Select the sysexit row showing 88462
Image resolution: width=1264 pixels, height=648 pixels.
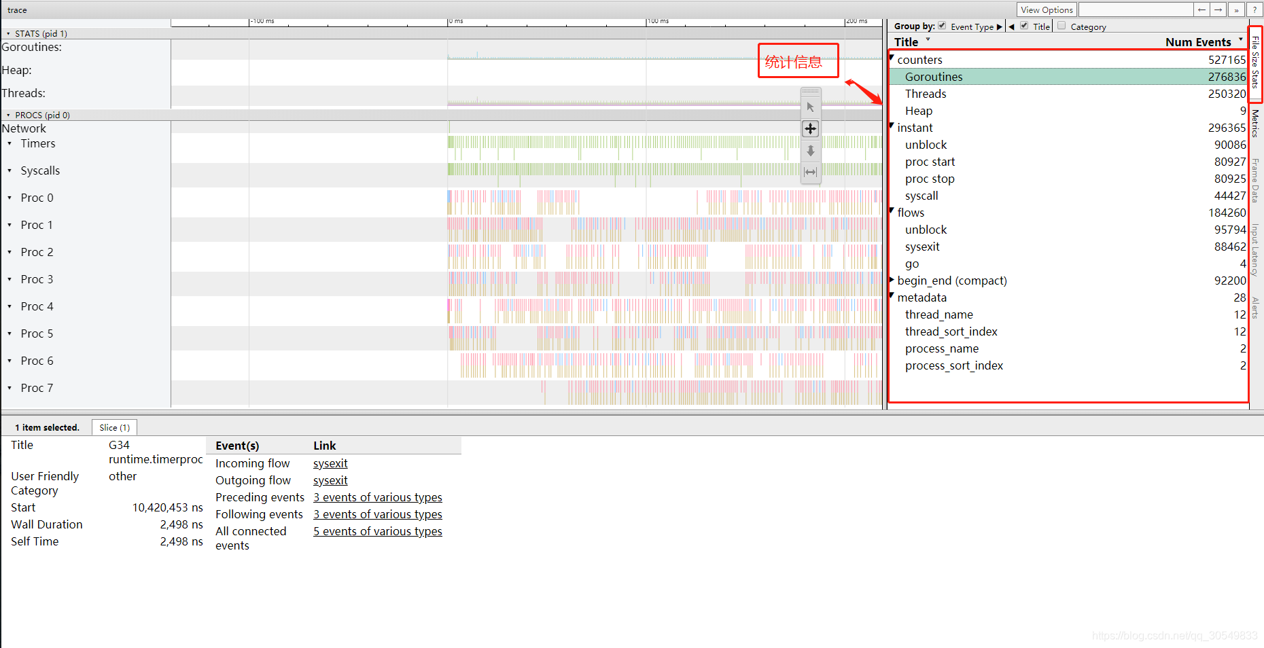tap(1068, 247)
